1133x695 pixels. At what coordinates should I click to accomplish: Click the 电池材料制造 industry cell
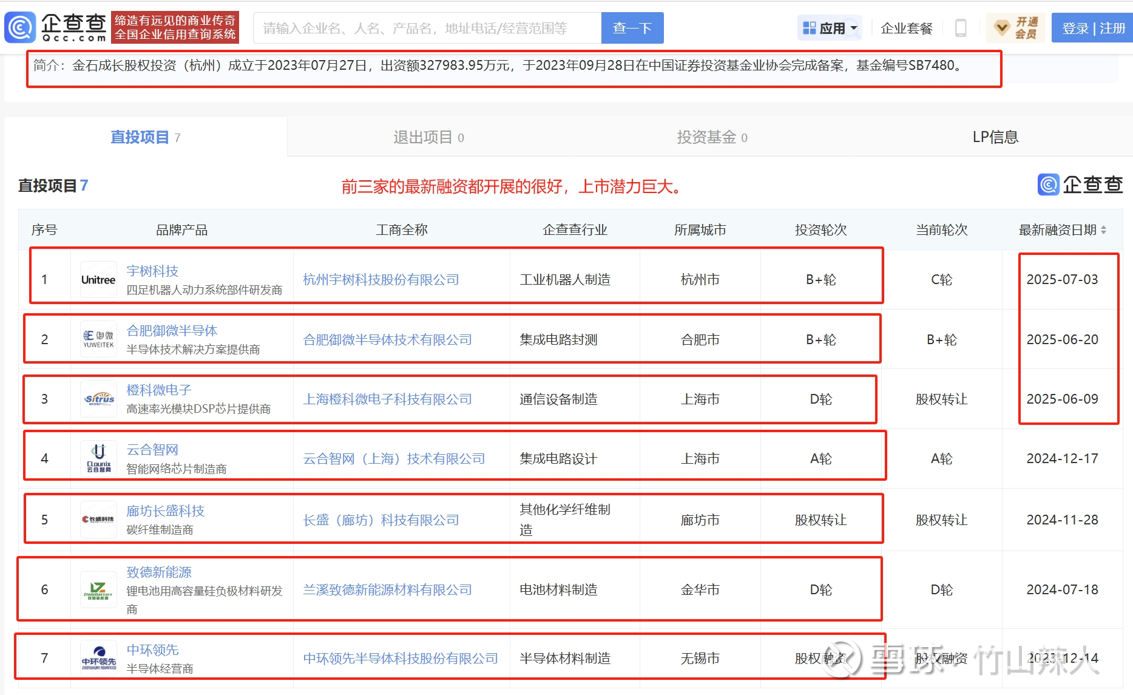558,590
